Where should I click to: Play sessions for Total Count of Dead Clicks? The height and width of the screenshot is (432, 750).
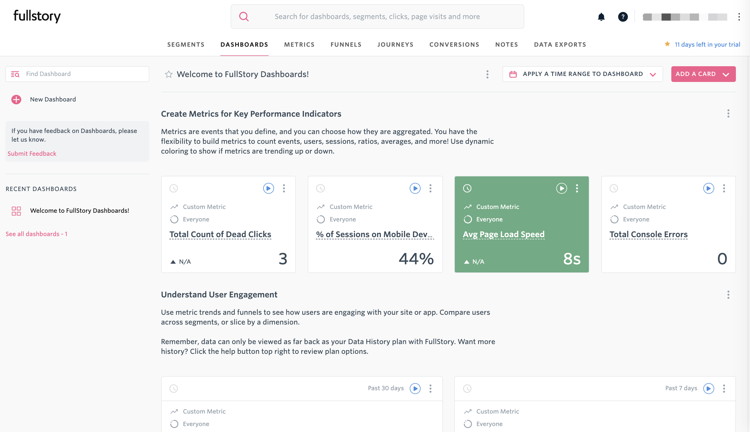(268, 188)
